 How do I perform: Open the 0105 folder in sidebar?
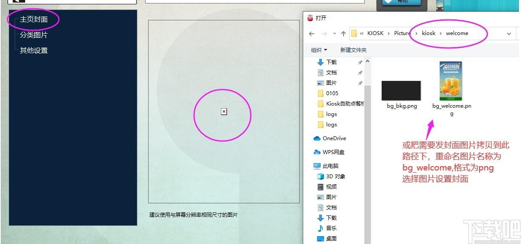(x=332, y=93)
